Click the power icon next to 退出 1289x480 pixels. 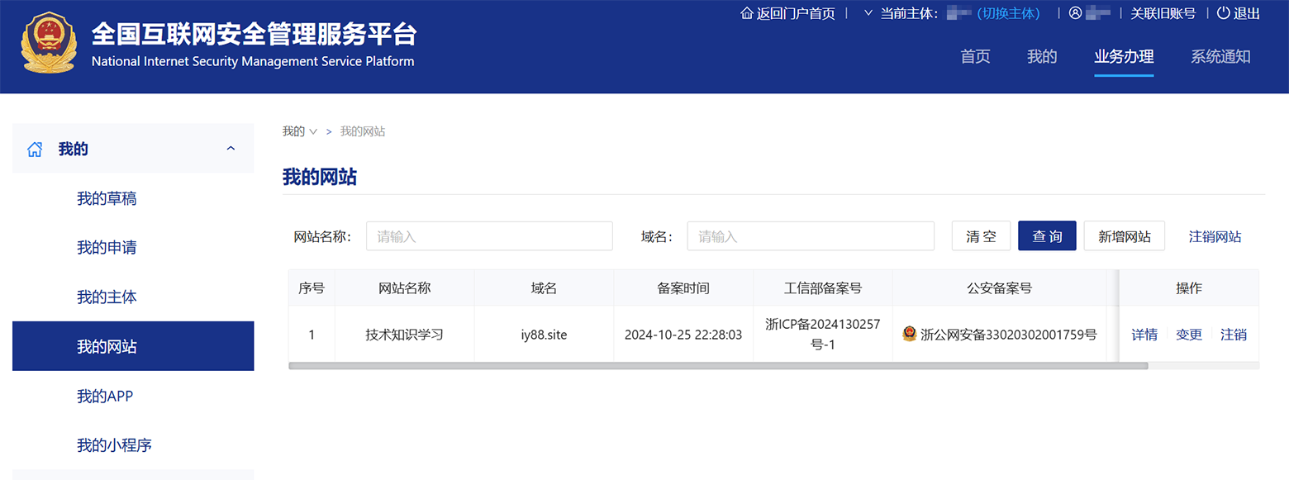tap(1224, 13)
